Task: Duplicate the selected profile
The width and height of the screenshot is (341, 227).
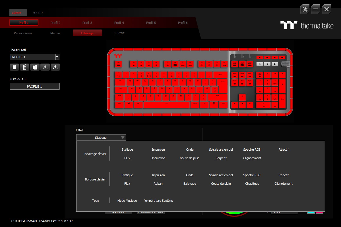Action: [35, 67]
